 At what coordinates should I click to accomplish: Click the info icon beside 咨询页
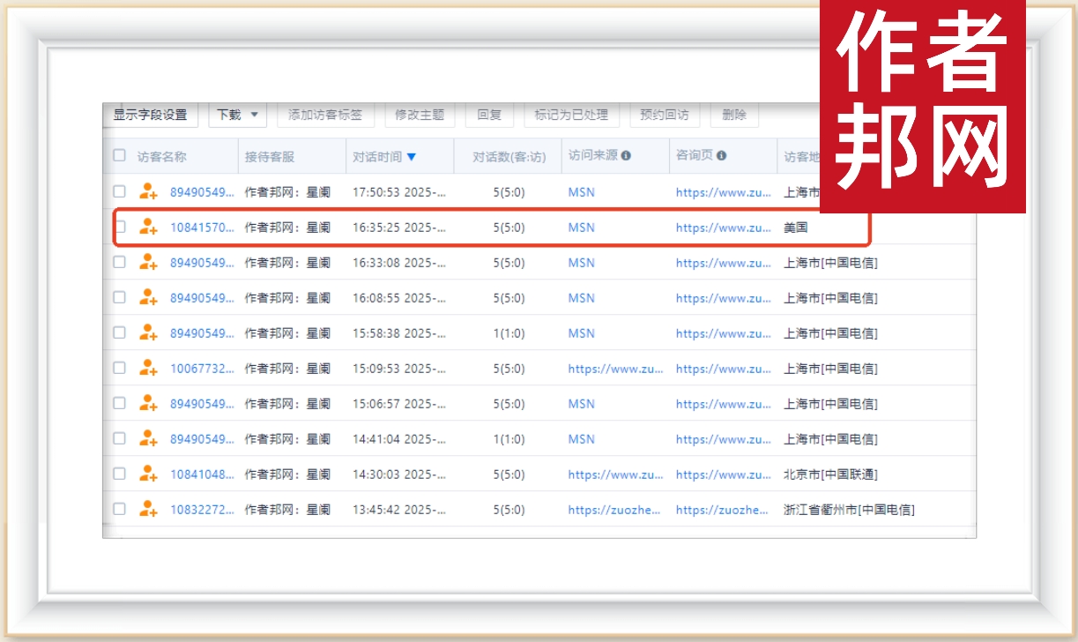point(722,156)
